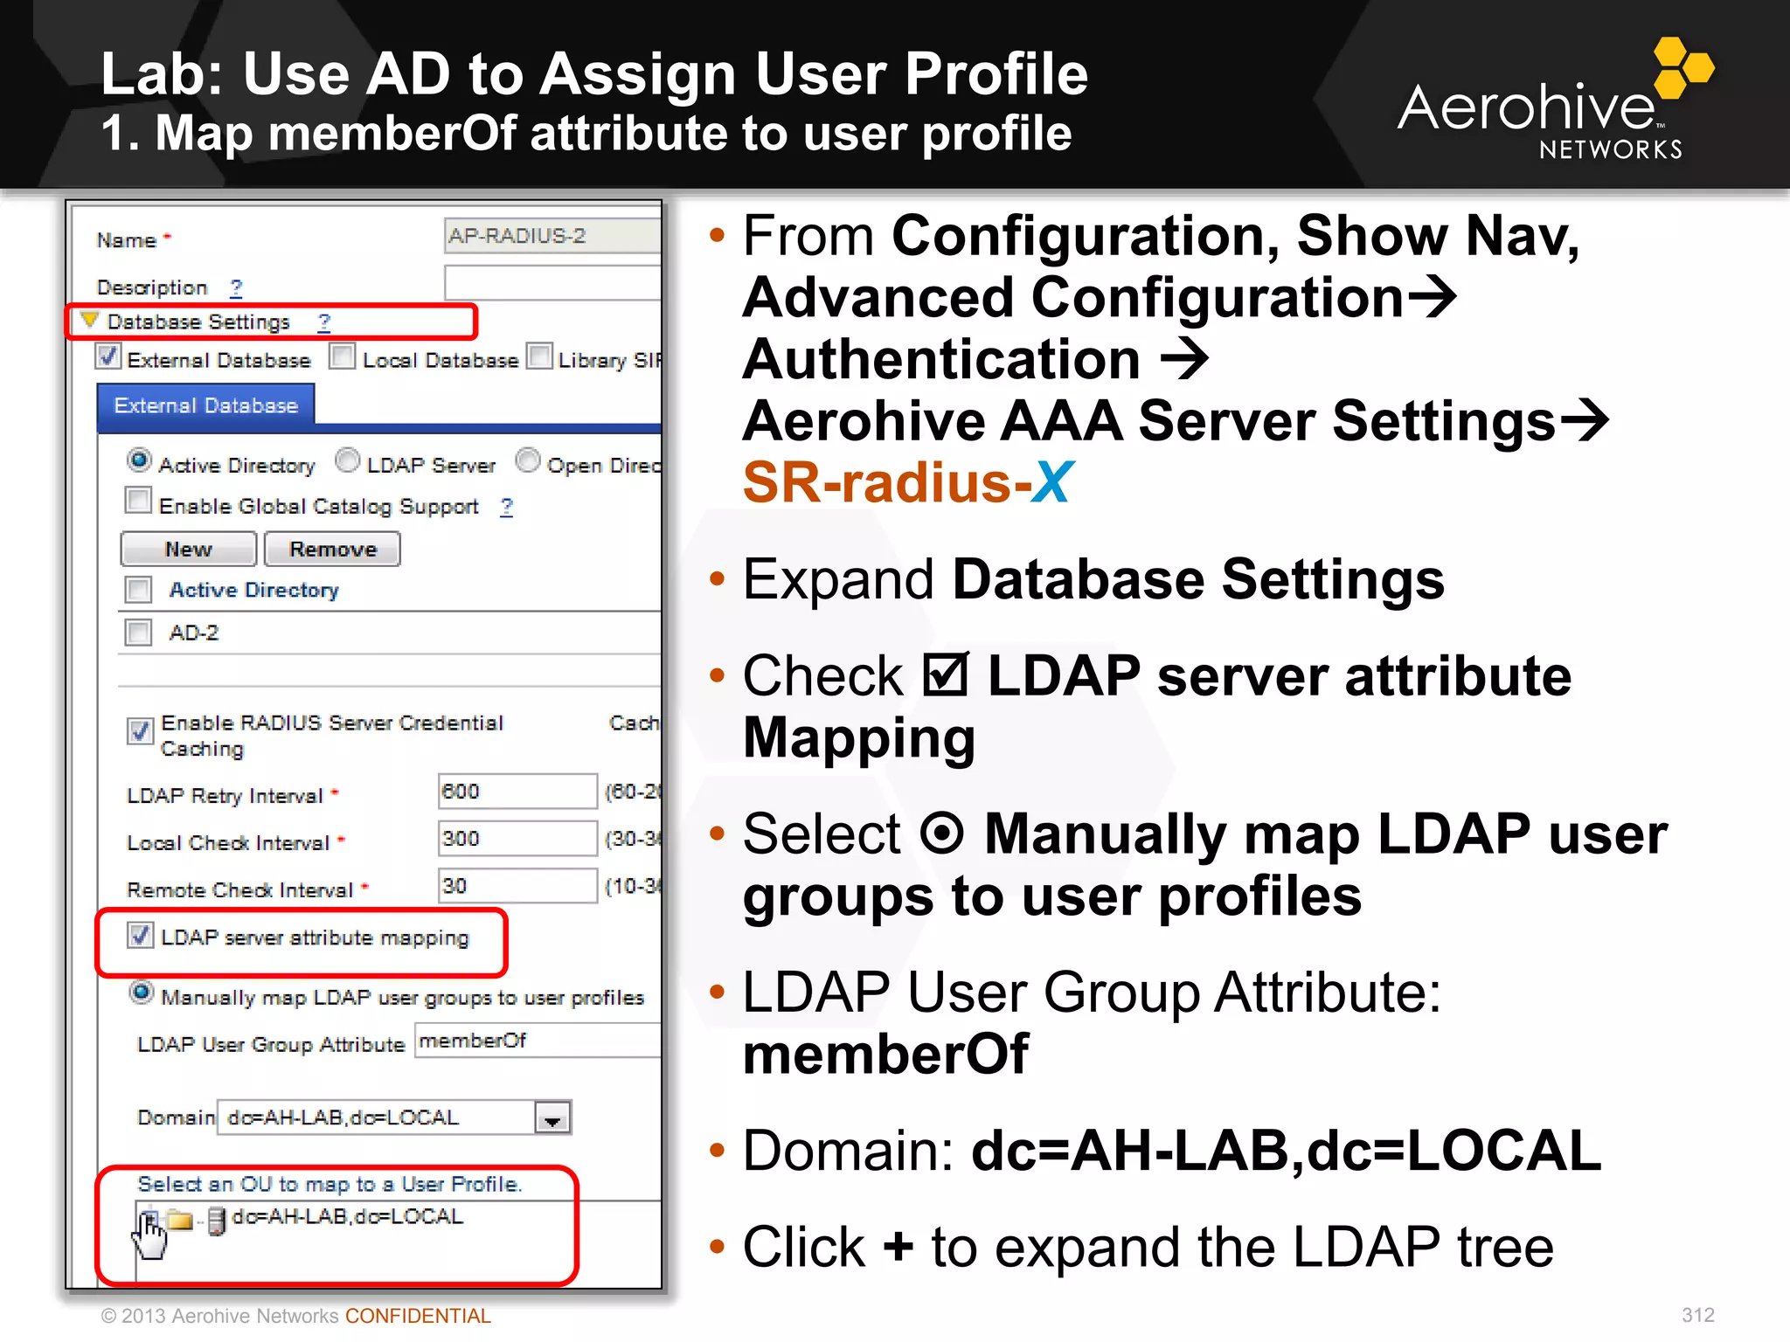Image resolution: width=1790 pixels, height=1342 pixels.
Task: Enable Global Catalog Support checkbox
Action: click(138, 502)
